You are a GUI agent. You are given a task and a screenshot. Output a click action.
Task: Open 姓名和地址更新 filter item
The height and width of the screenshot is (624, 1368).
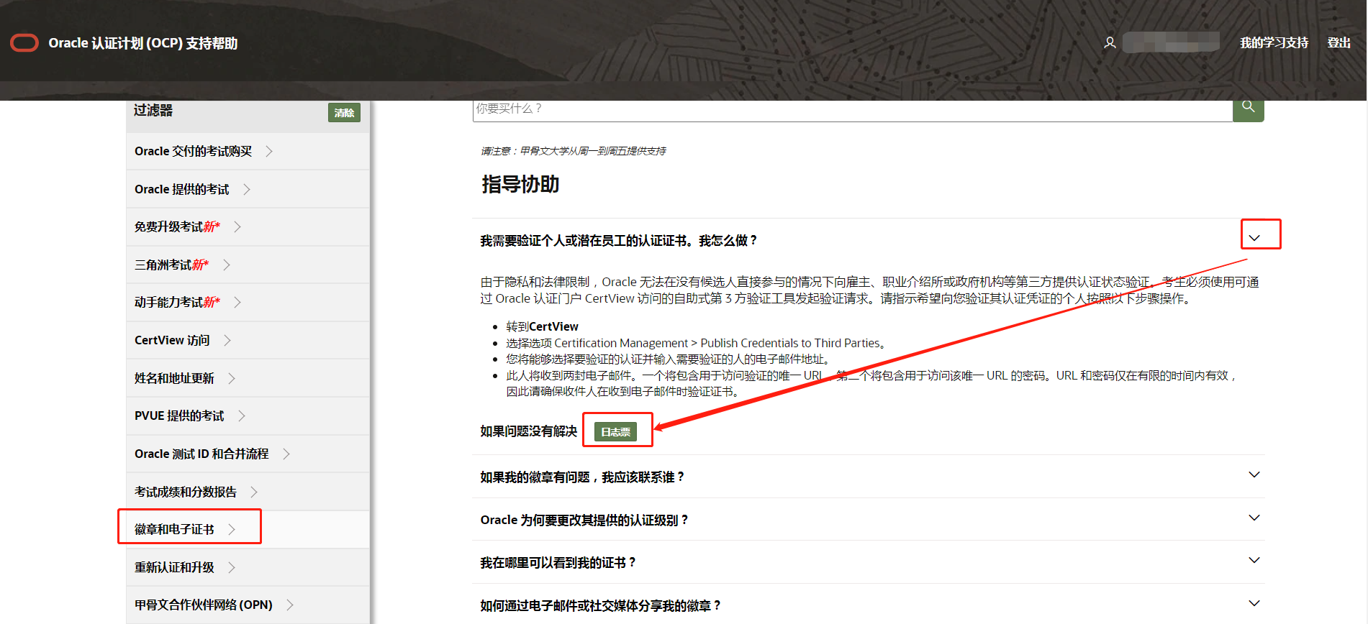[x=248, y=378]
